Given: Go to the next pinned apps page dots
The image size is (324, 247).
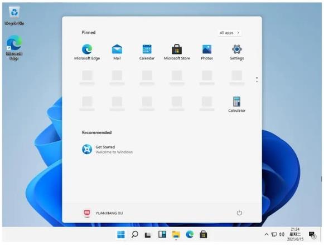Looking at the screenshot, I should (x=257, y=80).
